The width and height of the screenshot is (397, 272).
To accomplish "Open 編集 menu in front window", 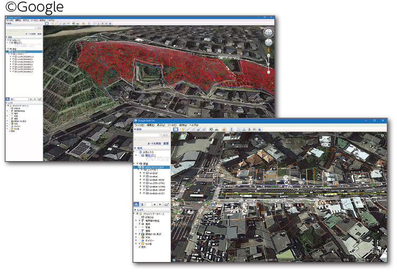I will click(x=151, y=125).
